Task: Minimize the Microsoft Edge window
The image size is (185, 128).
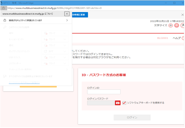Action: (166, 3)
